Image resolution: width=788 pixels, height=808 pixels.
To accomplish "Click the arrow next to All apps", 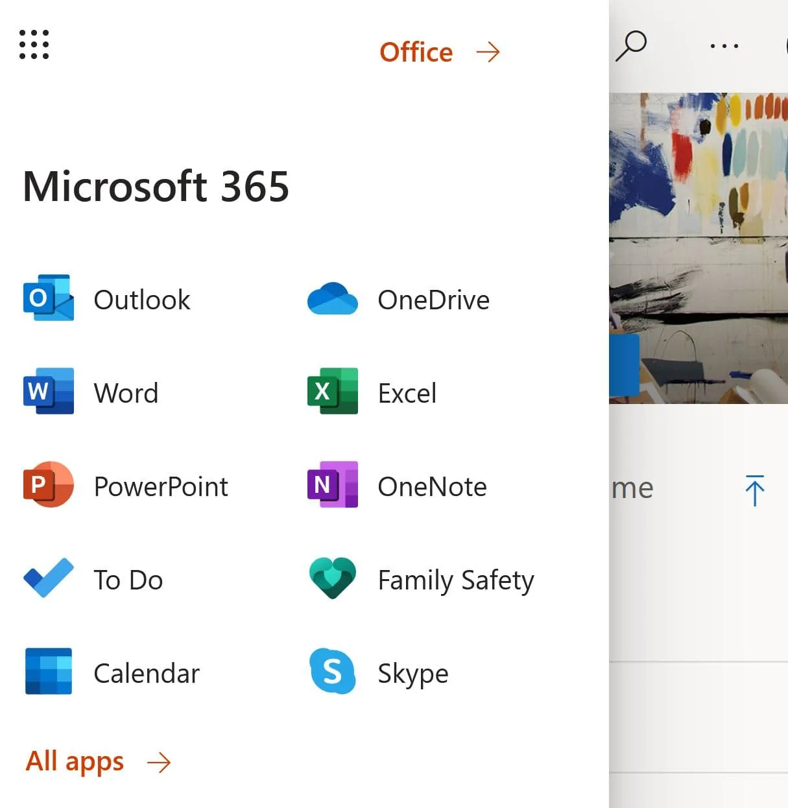I will (x=159, y=763).
